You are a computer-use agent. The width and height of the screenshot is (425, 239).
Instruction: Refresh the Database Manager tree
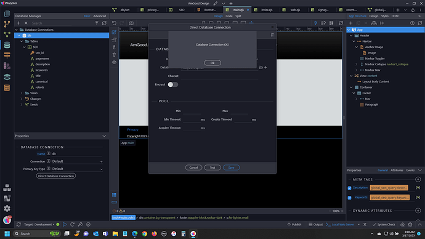(104, 23)
